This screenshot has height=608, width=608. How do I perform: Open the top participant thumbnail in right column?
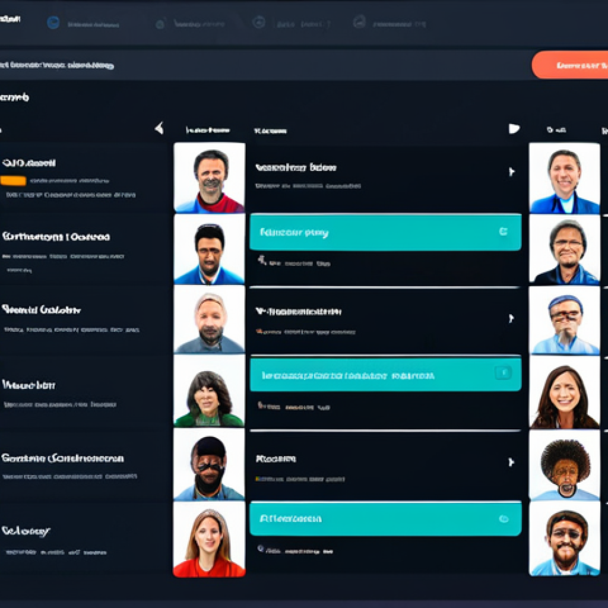(563, 175)
